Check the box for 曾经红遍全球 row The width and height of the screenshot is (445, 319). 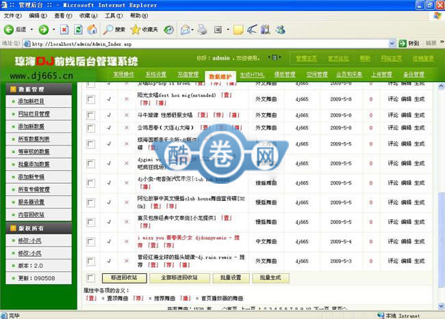[90, 261]
